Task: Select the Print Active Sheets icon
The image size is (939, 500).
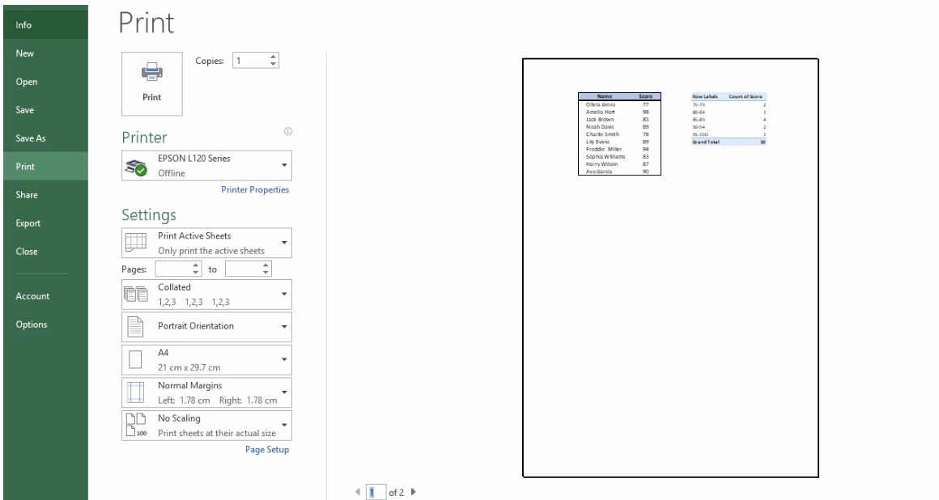Action: (x=135, y=242)
